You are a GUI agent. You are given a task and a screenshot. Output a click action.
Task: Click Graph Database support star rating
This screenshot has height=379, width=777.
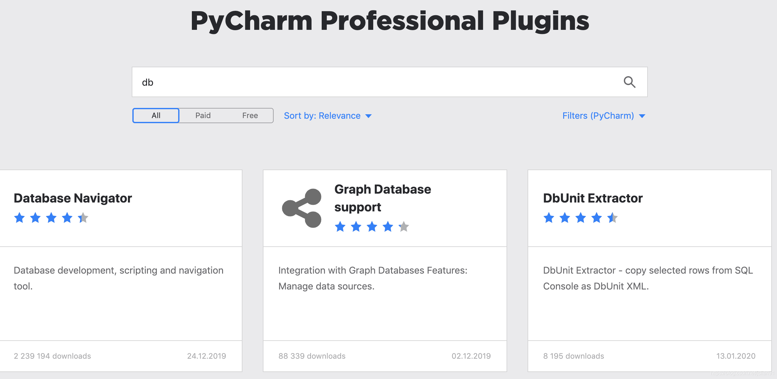tap(372, 227)
